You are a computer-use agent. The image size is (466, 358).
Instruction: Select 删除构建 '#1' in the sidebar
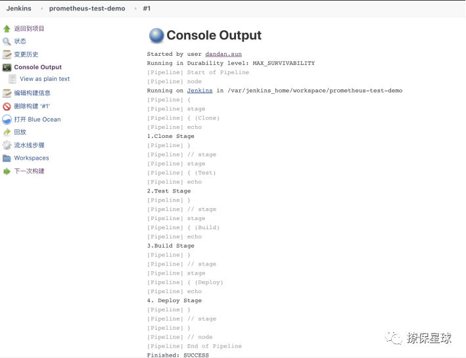32,106
